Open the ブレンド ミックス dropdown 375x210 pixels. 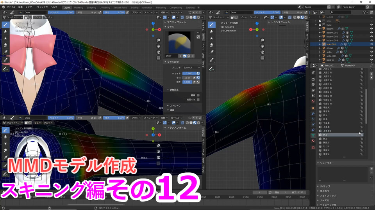(191, 68)
